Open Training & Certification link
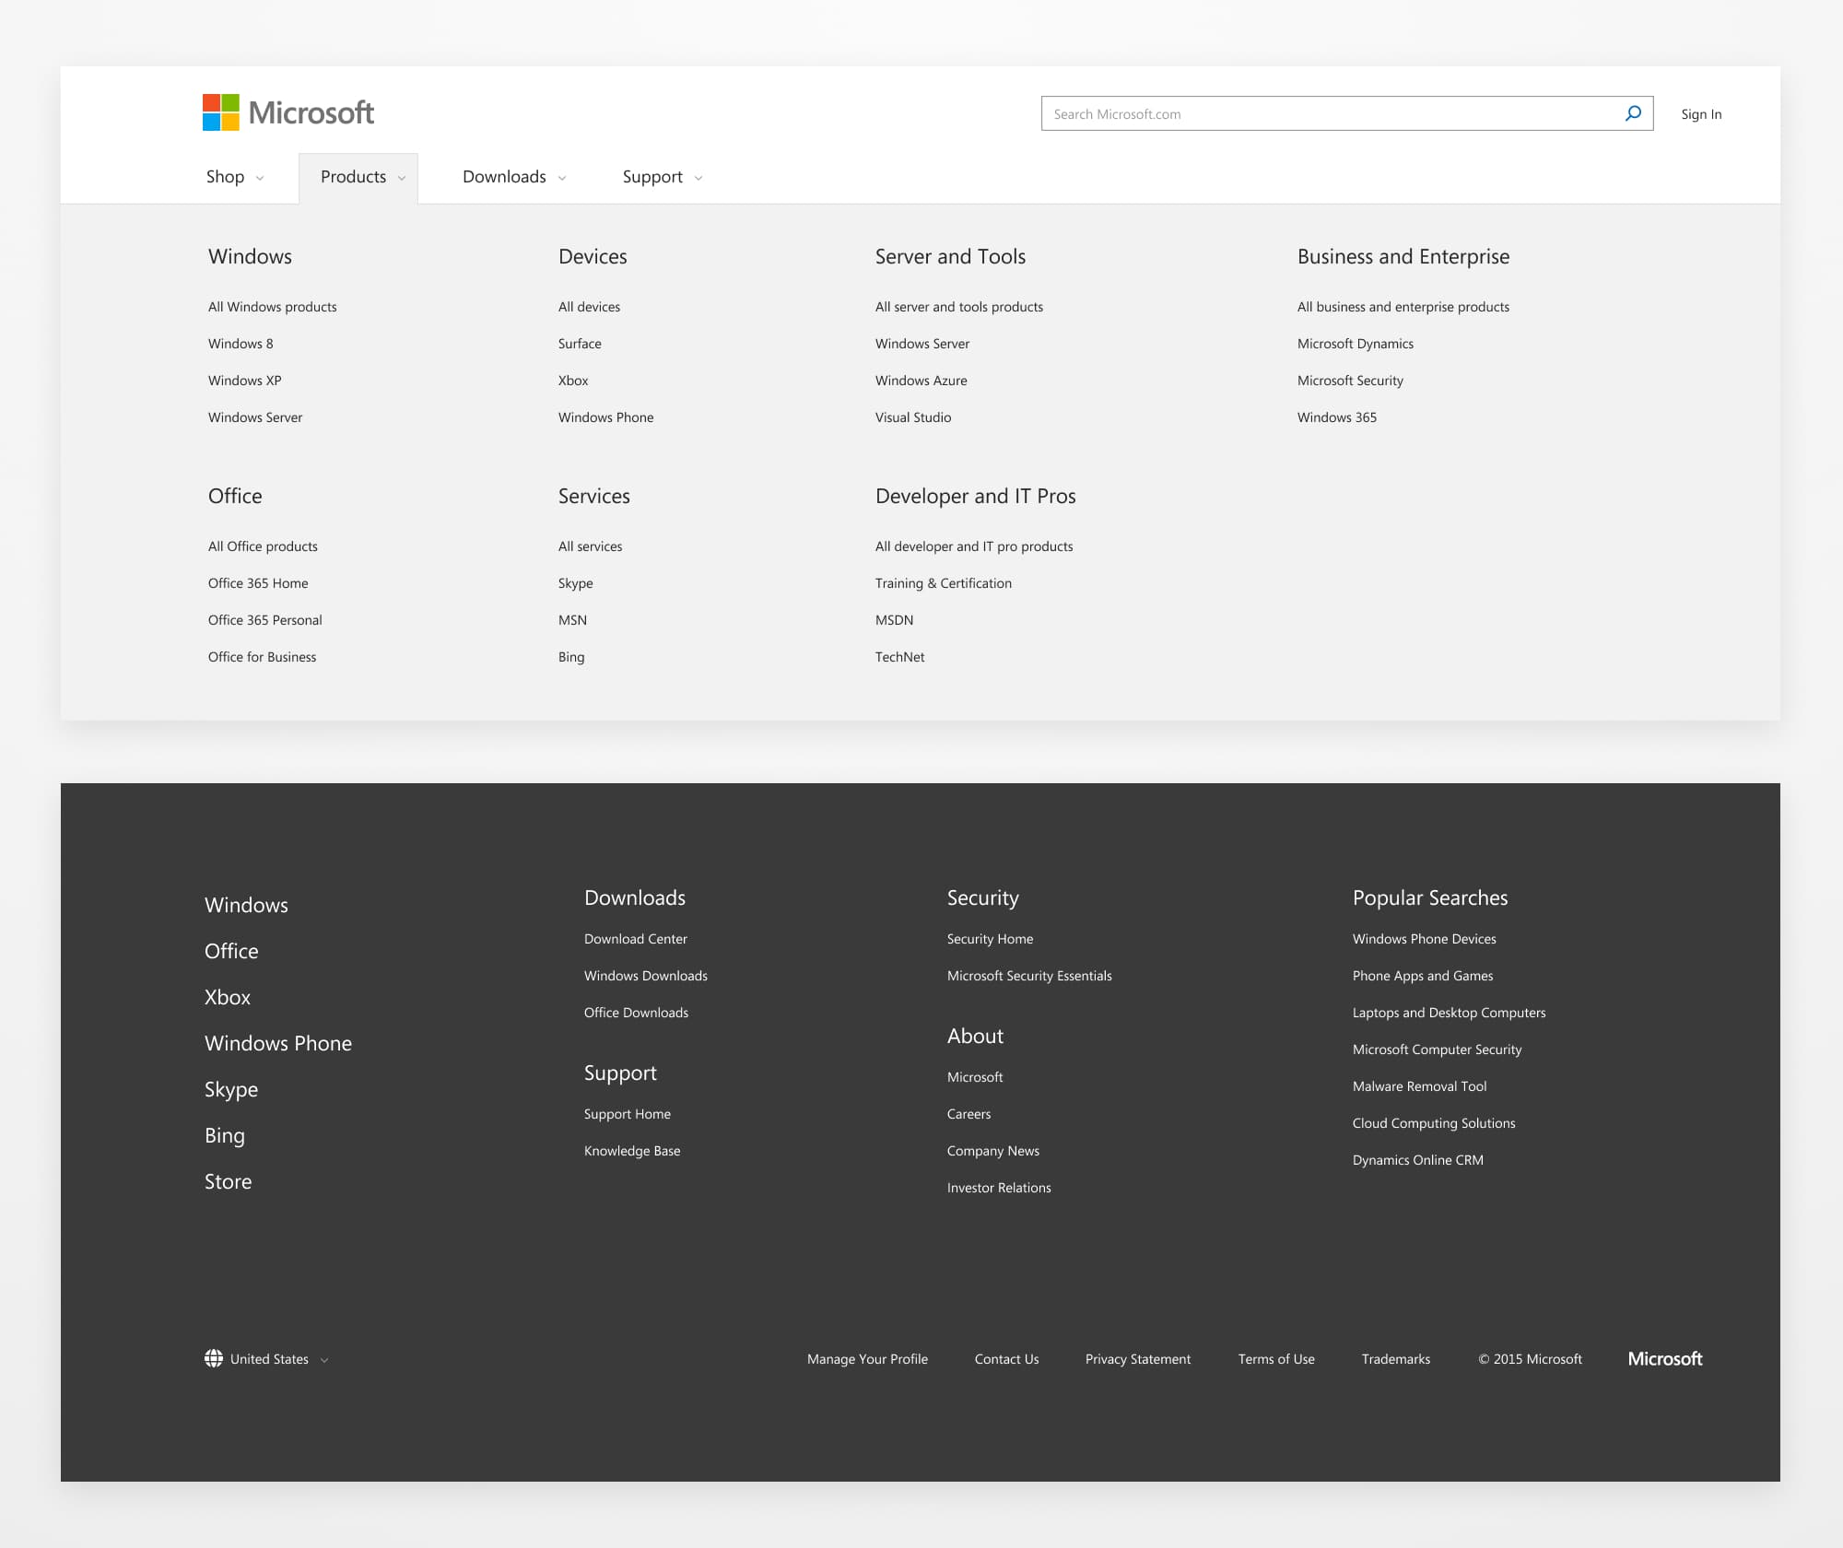Viewport: 1843px width, 1548px height. 944,583
